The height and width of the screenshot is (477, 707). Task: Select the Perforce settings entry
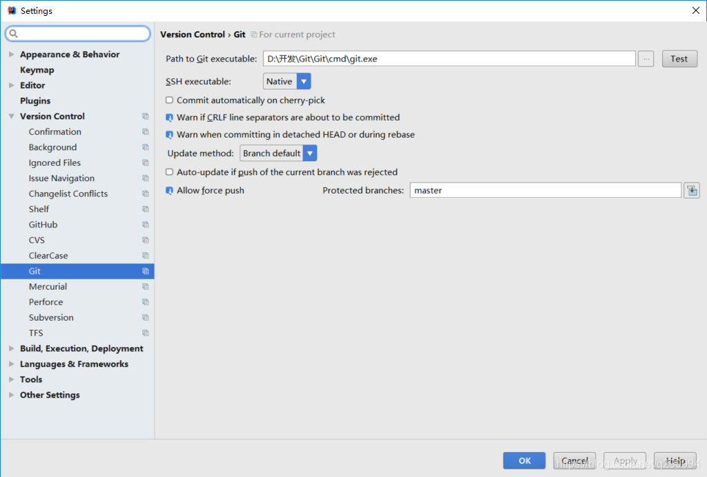point(46,302)
